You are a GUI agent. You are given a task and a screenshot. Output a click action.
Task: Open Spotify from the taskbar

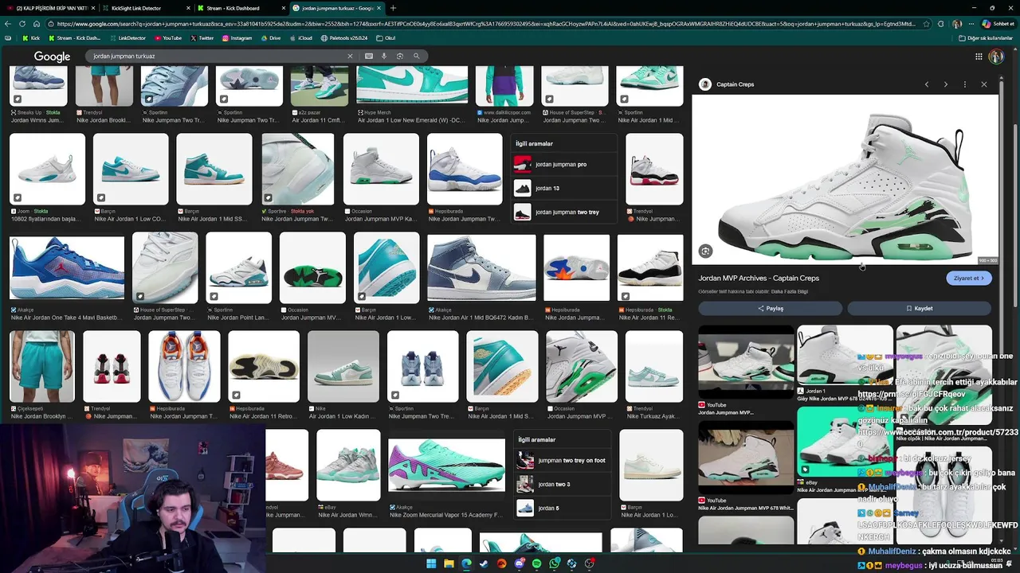536,563
